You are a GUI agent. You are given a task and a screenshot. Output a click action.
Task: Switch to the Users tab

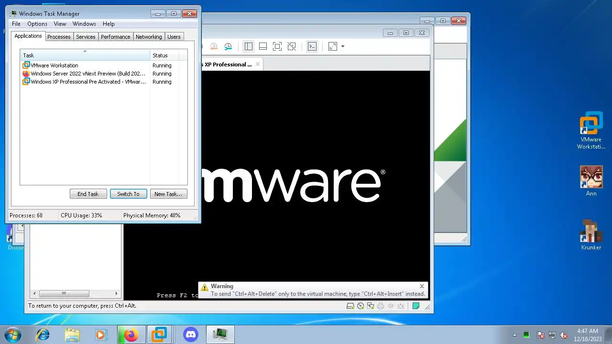tap(174, 37)
